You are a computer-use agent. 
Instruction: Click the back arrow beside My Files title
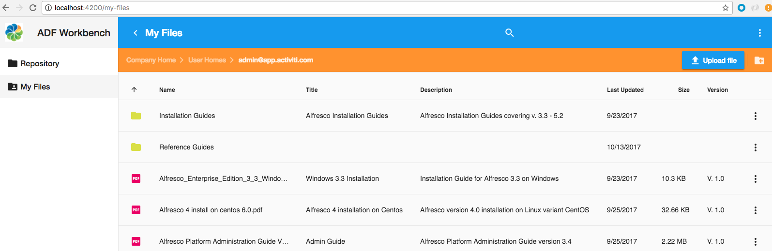[136, 33]
